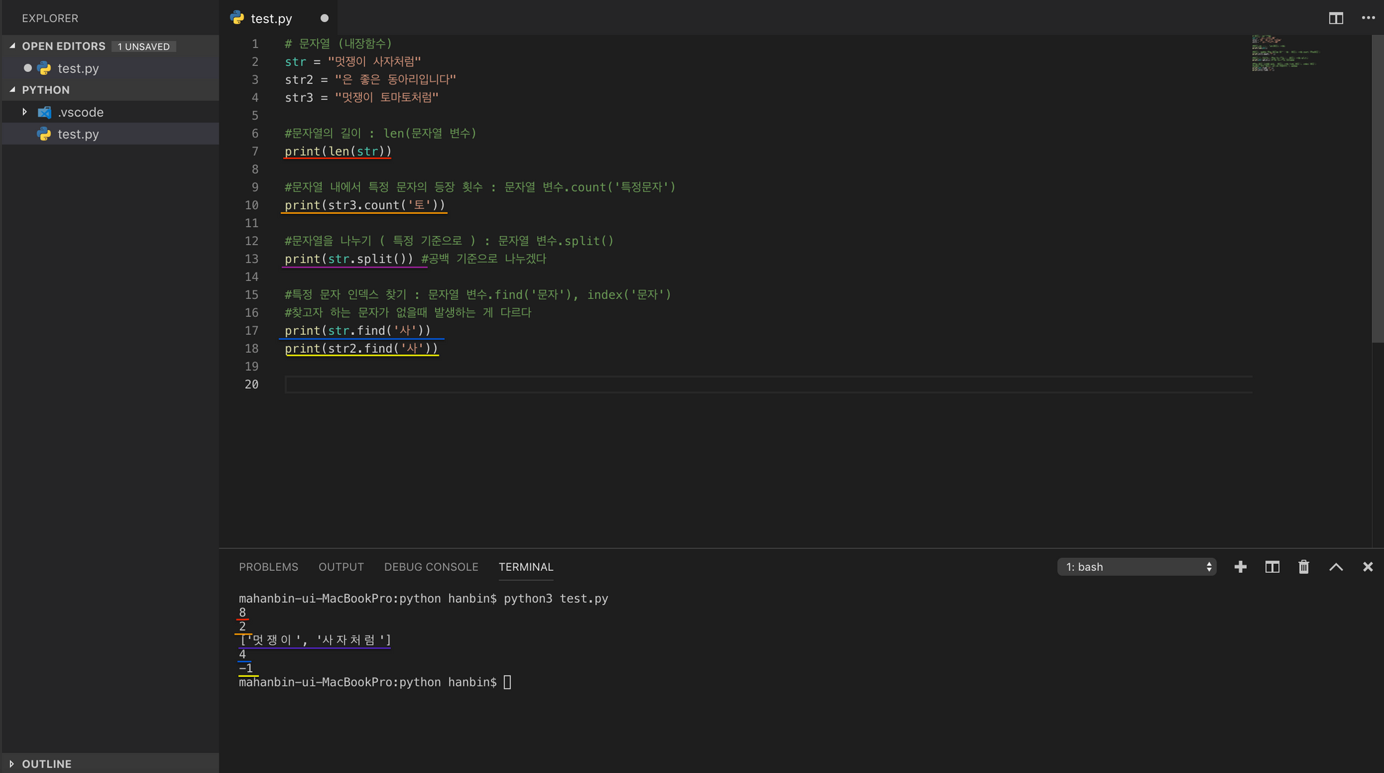Select test.py in the PYTHON folder tree
Image resolution: width=1384 pixels, height=773 pixels.
(x=78, y=134)
